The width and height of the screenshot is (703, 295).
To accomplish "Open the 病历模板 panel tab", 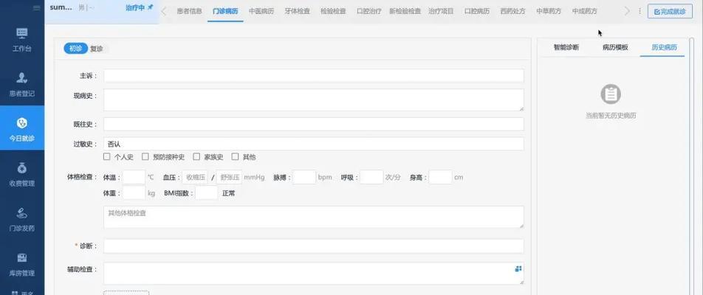I will 615,47.
